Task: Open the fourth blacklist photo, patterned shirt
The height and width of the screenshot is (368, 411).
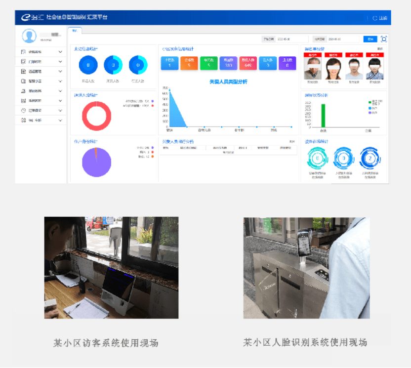Action: 375,68
